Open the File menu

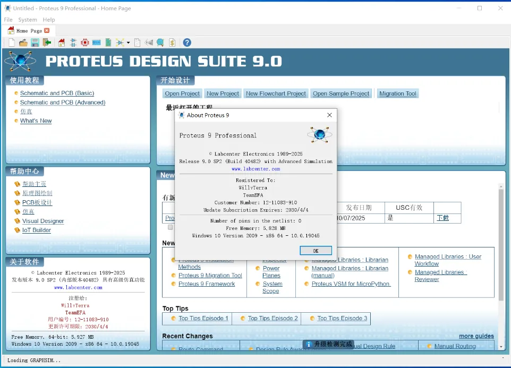(x=8, y=20)
